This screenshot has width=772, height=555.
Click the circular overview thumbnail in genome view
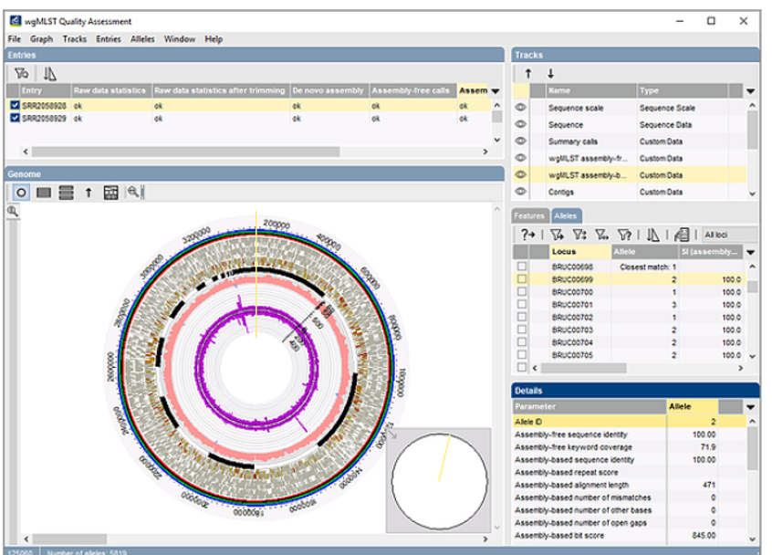click(439, 481)
